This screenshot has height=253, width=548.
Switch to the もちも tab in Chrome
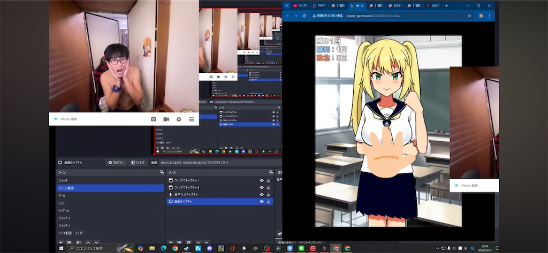[x=395, y=5]
